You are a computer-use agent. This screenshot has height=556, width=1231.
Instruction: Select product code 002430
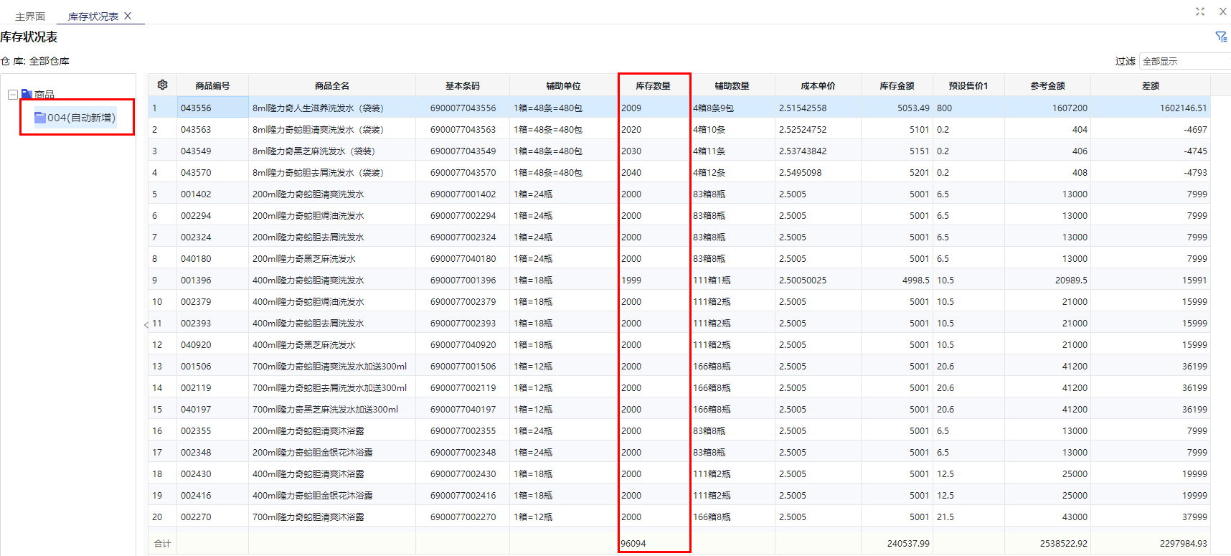[x=196, y=473]
